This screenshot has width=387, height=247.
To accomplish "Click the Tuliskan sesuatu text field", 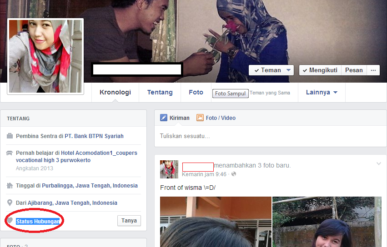I will click(x=270, y=136).
